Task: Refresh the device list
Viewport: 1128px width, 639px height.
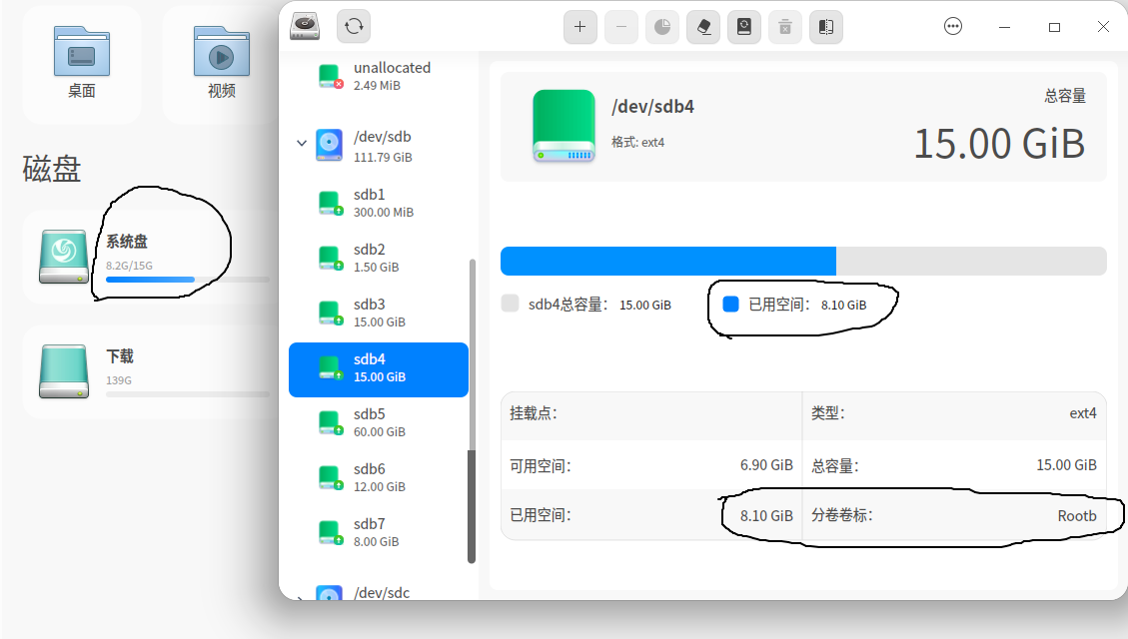Action: (354, 27)
